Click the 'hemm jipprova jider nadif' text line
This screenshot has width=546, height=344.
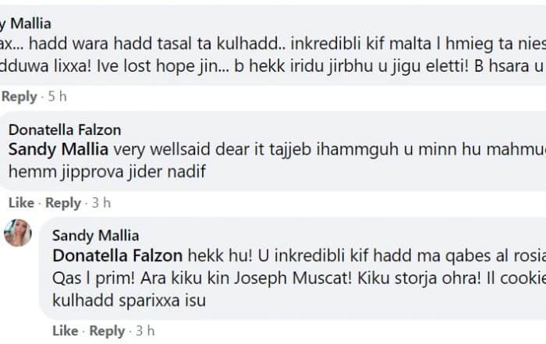108,172
